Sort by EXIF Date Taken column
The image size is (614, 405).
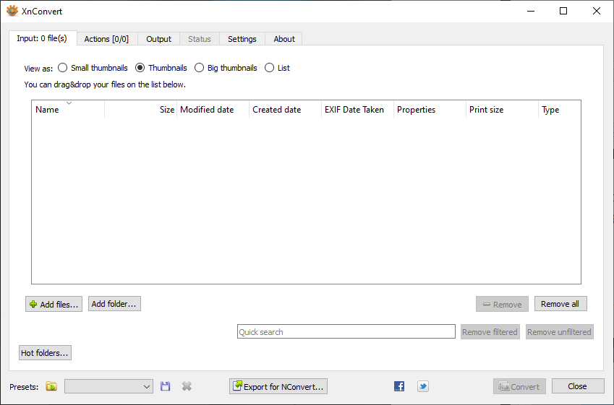click(357, 110)
